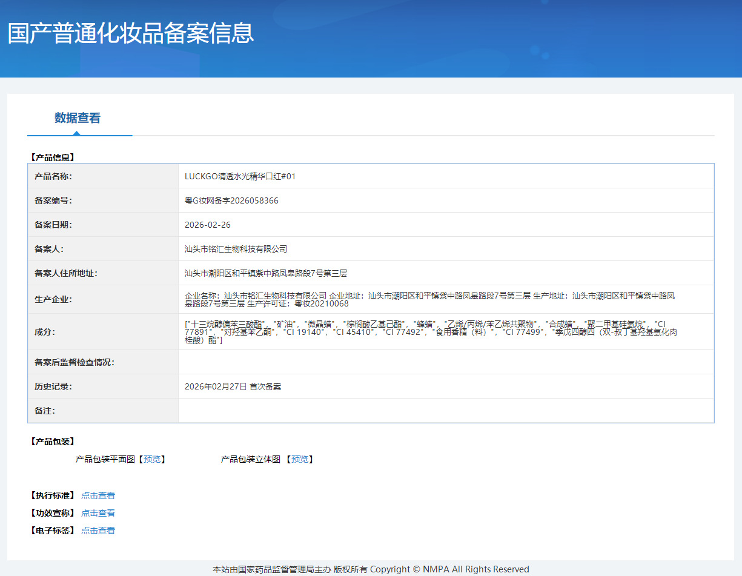Viewport: 742px width, 576px height.
Task: Click the 【产品信息】 section heading
Action: coord(53,157)
